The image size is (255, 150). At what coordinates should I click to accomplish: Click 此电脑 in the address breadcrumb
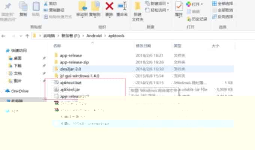[49, 36]
